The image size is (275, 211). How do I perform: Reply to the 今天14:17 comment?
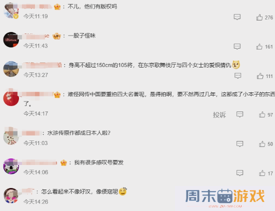point(239,114)
